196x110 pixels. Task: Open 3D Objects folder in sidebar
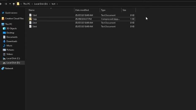12,28
